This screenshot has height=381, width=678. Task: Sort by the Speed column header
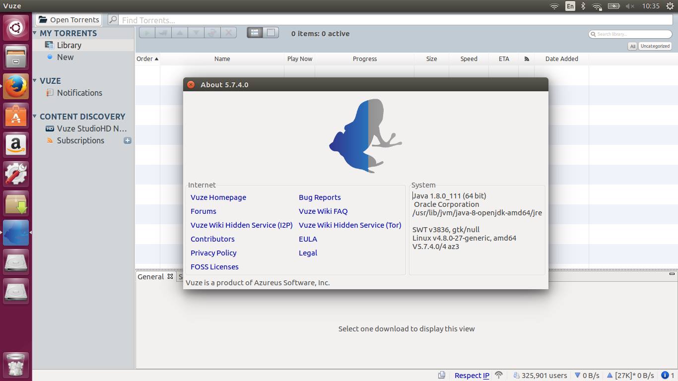(x=469, y=59)
